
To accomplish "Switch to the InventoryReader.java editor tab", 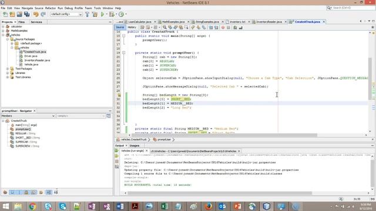I will pyautogui.click(x=268, y=22).
